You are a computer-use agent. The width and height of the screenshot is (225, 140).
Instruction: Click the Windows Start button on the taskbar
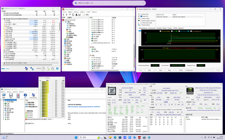point(76,137)
